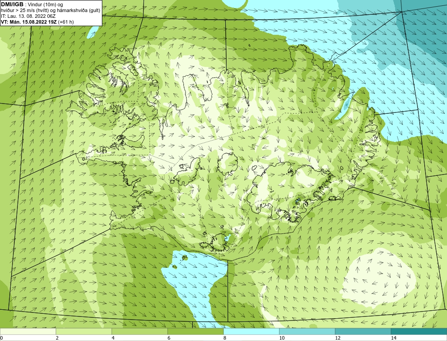Click the legend label "14"
Viewport: 447px width, 341px height.
[x=393, y=338]
